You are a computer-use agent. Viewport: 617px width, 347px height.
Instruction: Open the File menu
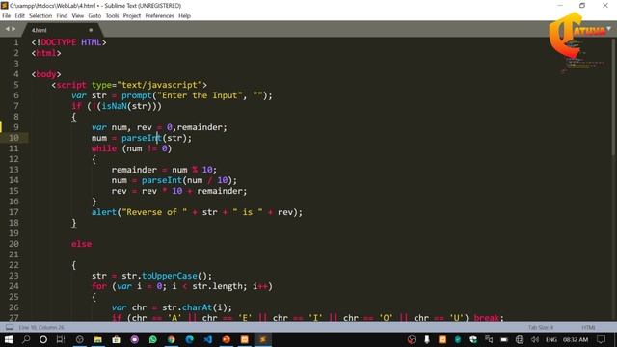pyautogui.click(x=7, y=16)
